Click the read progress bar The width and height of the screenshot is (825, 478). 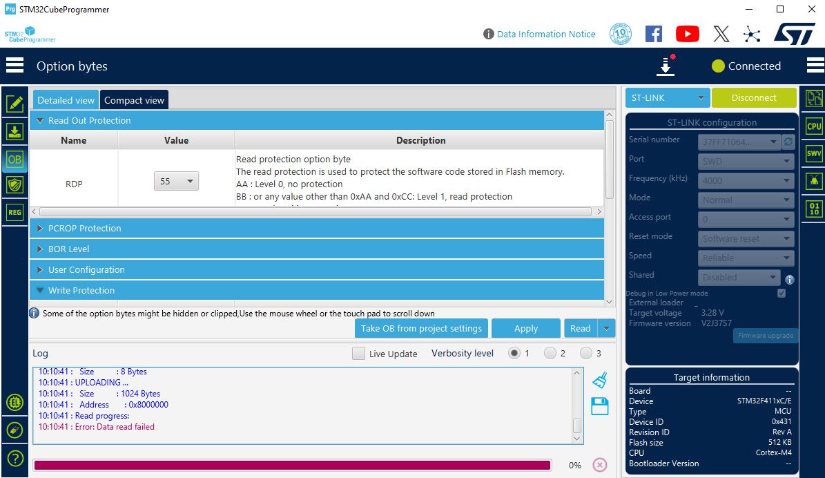coord(292,465)
